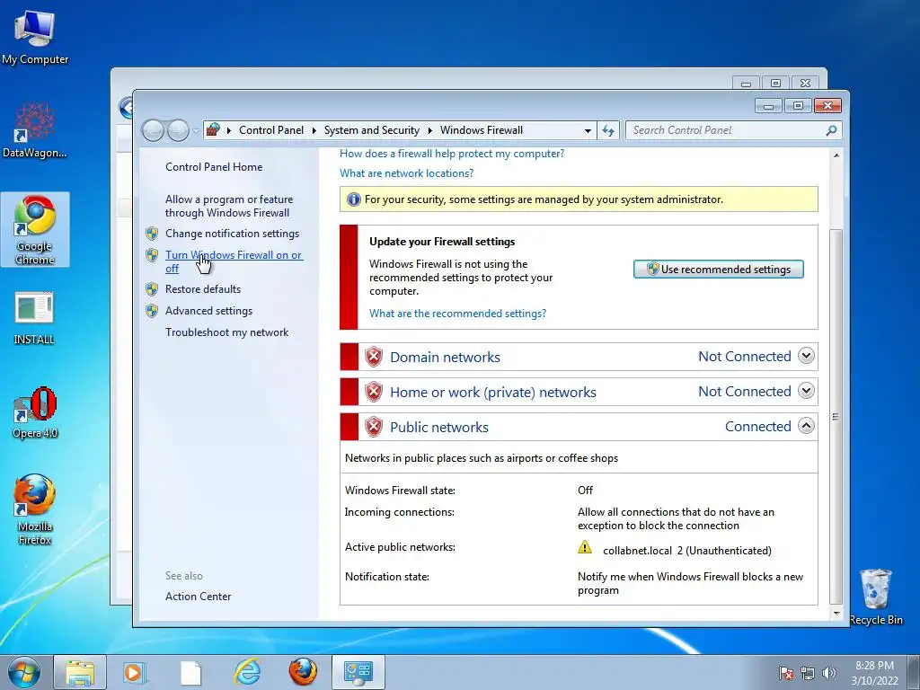Click collabnet.local 2 (Unauthenticated) text
The height and width of the screenshot is (690, 920).
click(x=687, y=551)
